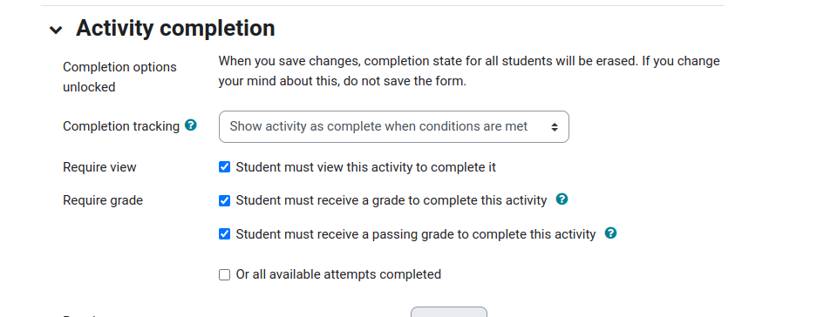Viewport: 817px width, 317px height.
Task: Open help for Completion tracking
Action: (191, 125)
